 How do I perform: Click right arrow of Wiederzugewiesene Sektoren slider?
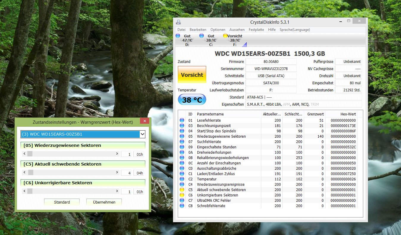pos(117,154)
